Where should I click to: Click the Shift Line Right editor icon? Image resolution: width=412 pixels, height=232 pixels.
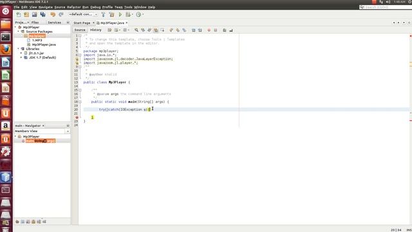pos(200,30)
